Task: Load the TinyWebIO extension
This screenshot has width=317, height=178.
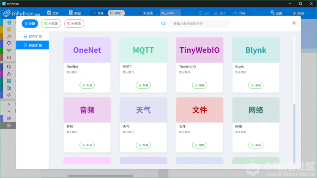Action: (x=199, y=85)
